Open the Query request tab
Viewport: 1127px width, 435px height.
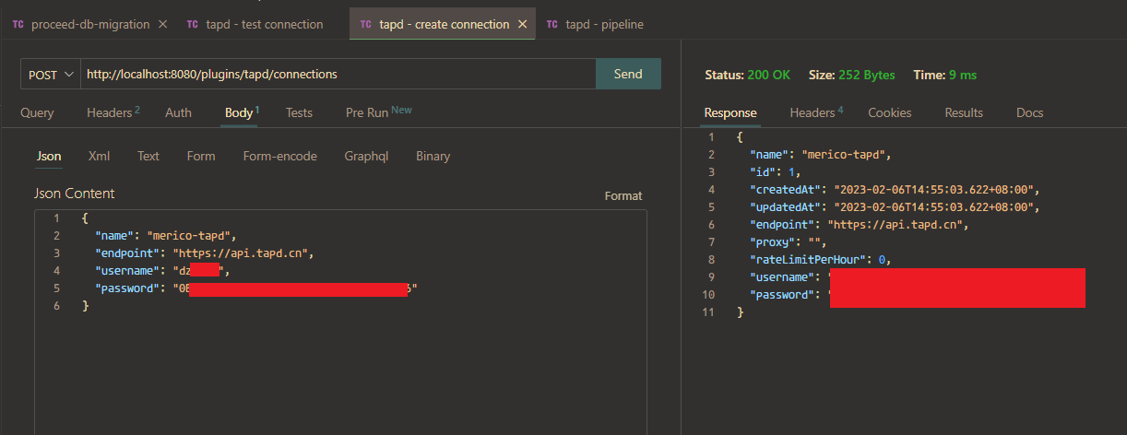tap(37, 112)
